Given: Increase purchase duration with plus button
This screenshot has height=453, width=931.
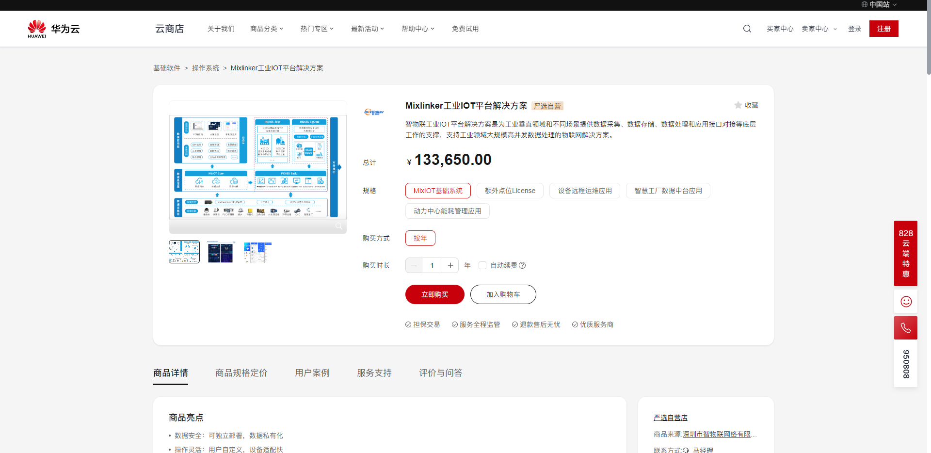Looking at the screenshot, I should click(x=450, y=265).
